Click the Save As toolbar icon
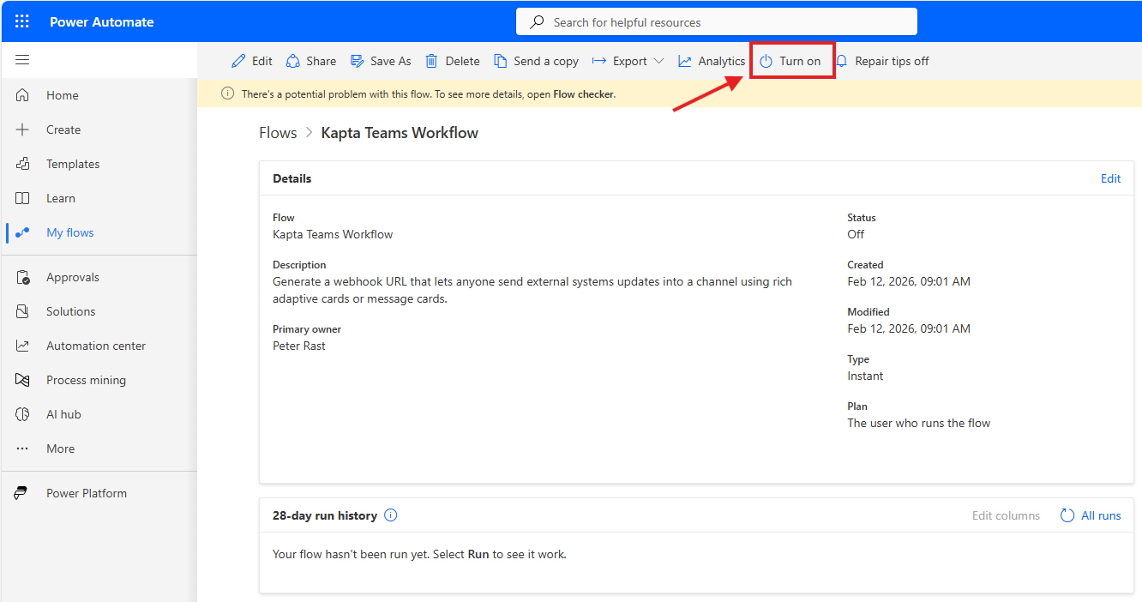1142x602 pixels. [x=358, y=61]
